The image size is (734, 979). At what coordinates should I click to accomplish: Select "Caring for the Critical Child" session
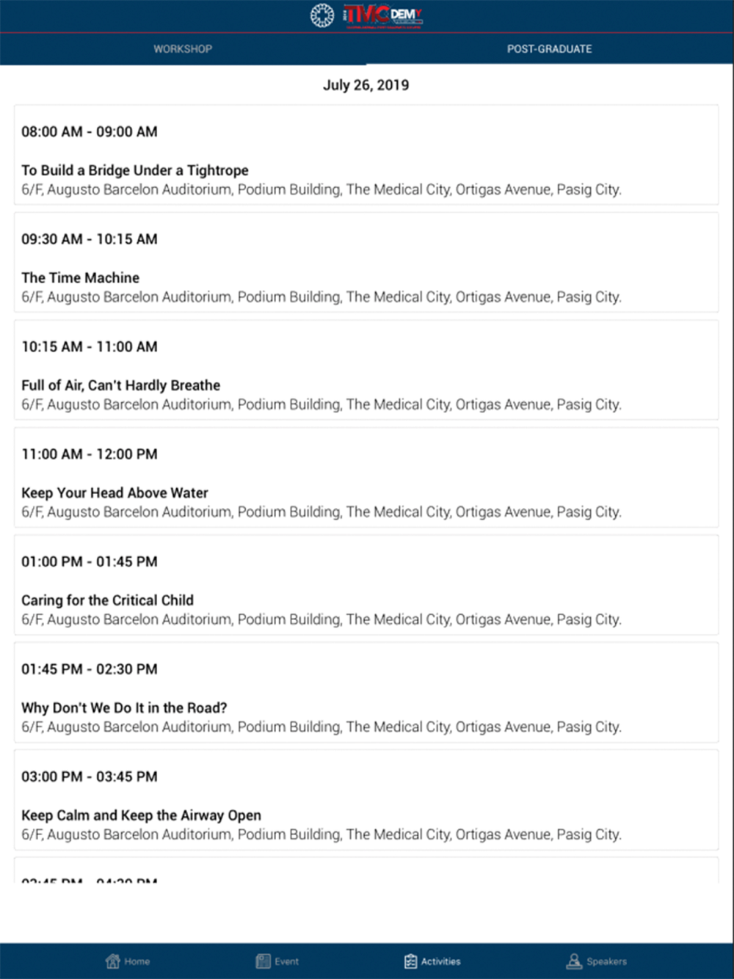click(x=366, y=585)
